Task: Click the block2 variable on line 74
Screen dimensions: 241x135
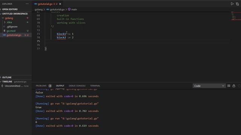Action: click(61, 37)
